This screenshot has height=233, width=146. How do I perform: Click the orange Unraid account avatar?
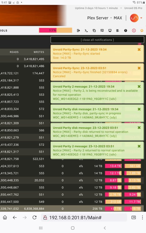tap(134, 18)
